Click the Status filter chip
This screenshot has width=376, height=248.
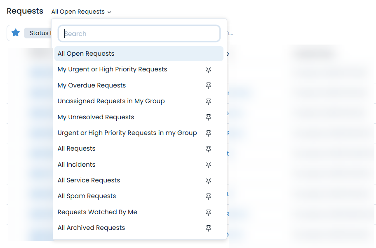click(x=39, y=33)
